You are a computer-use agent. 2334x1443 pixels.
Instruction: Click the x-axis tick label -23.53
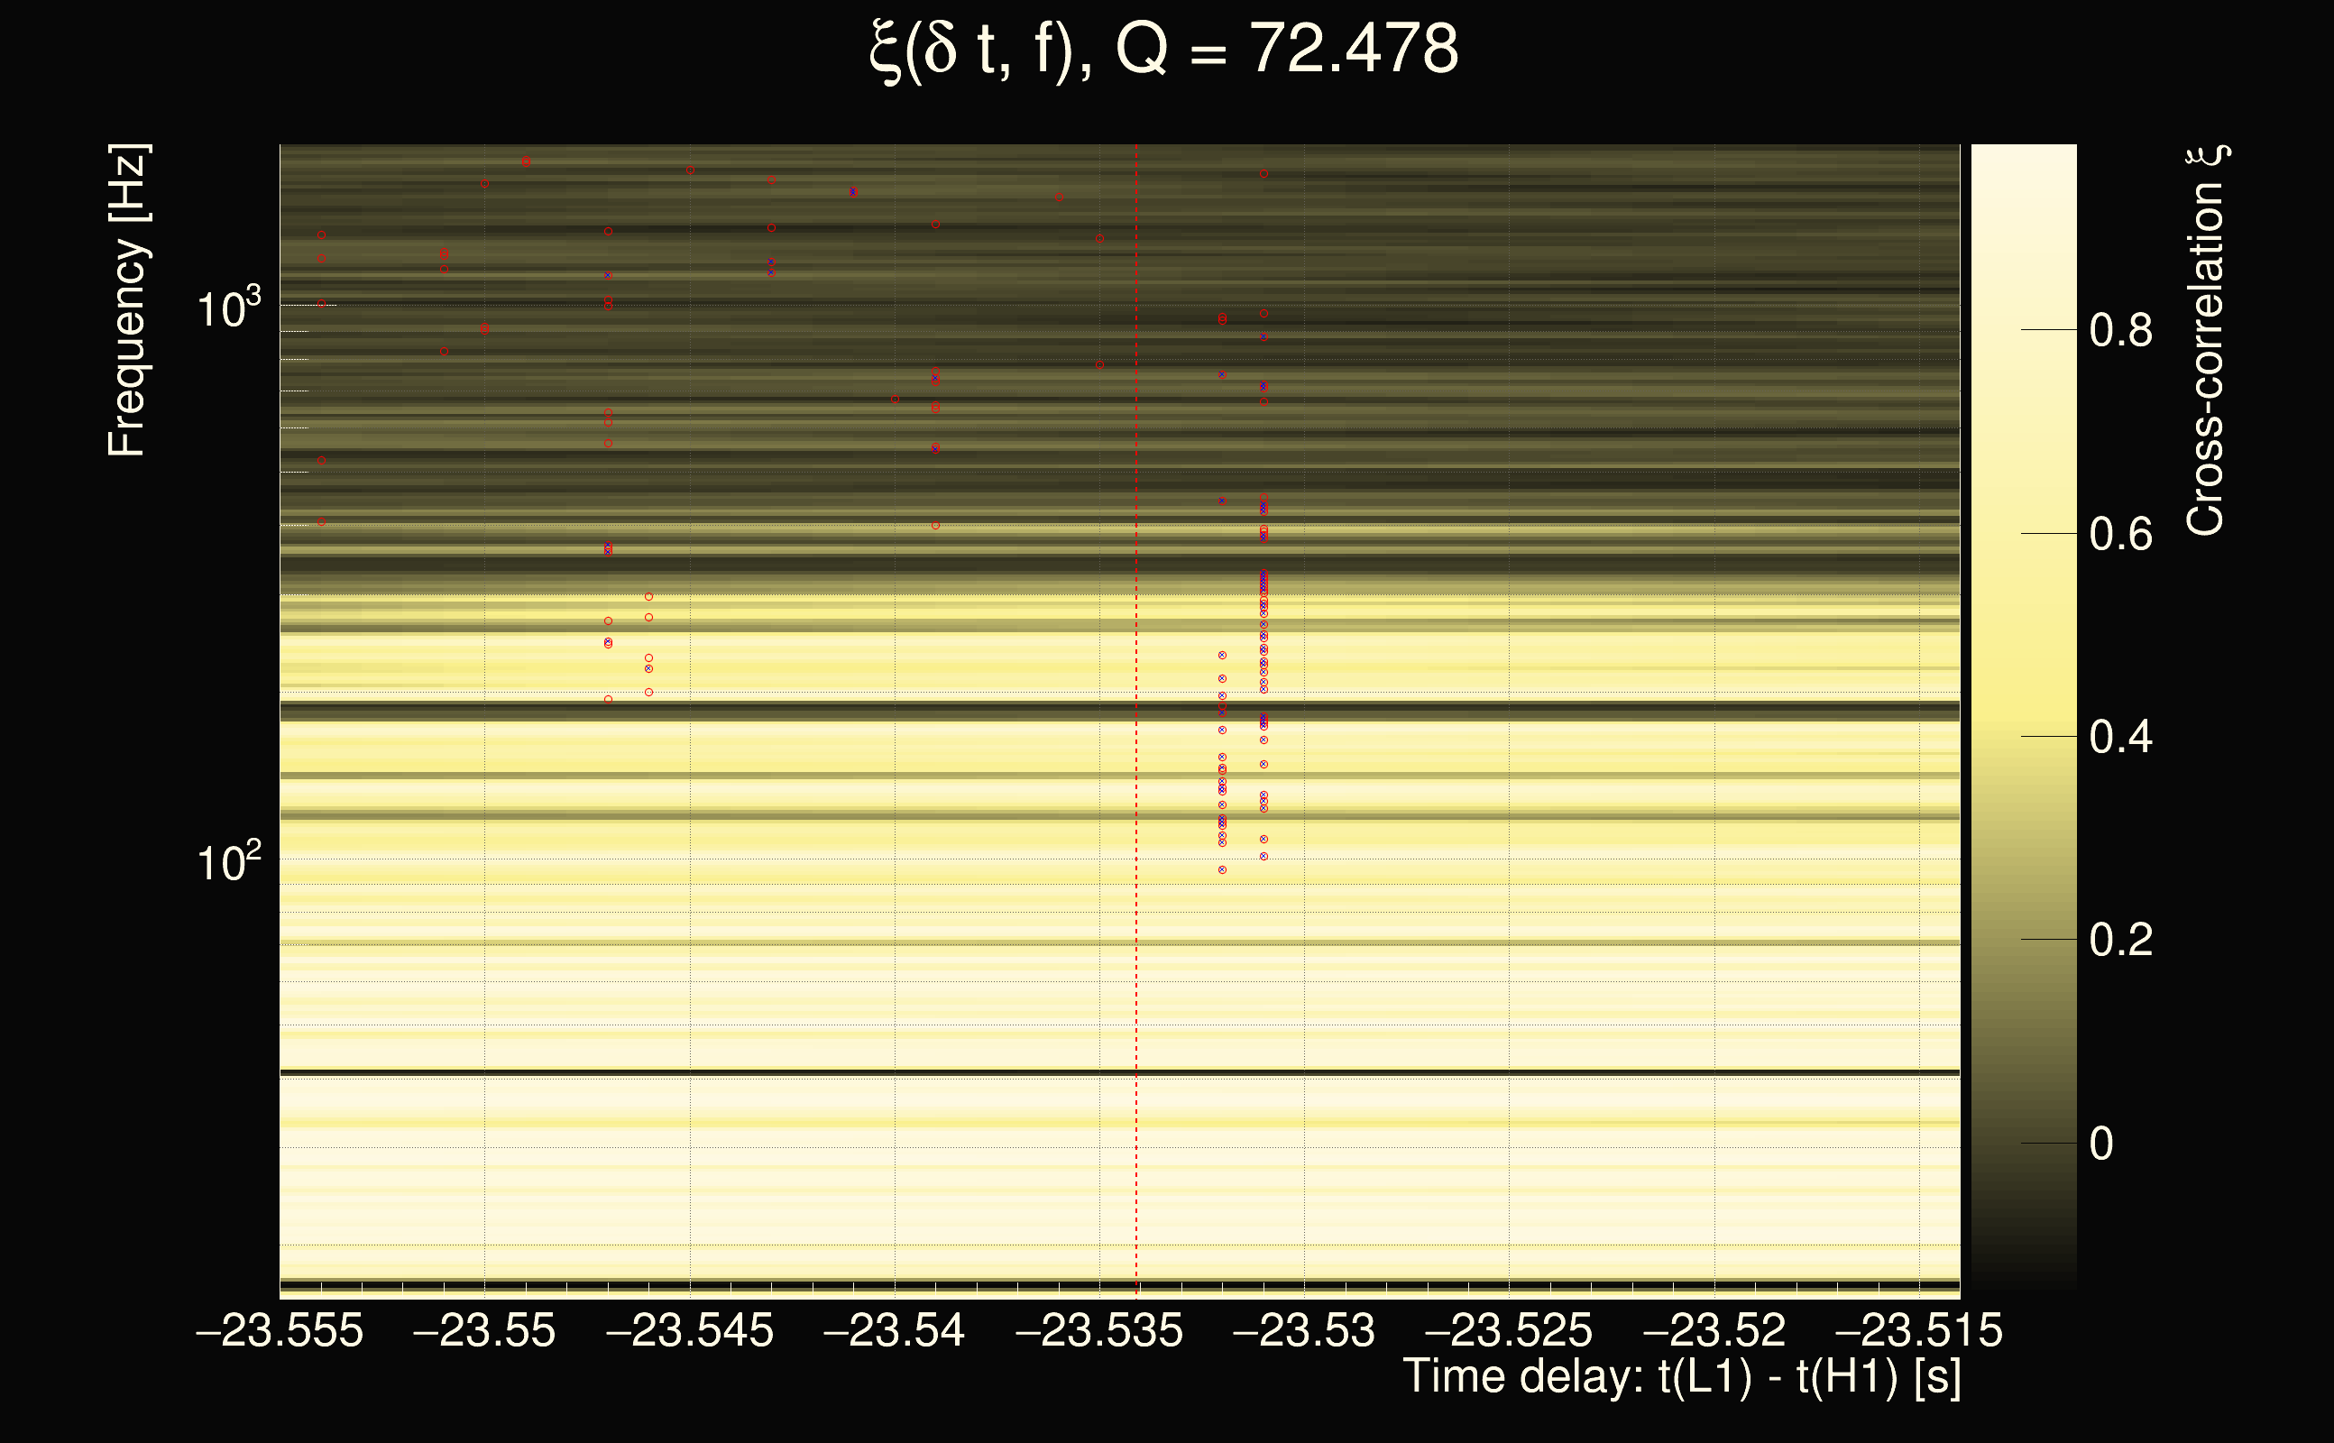pos(1304,1331)
